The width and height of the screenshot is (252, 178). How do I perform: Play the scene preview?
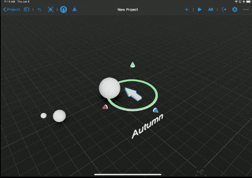pyautogui.click(x=199, y=10)
